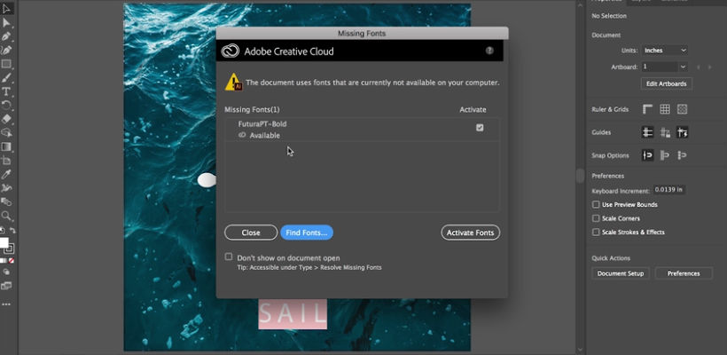Select the Direct Selection tool
The height and width of the screenshot is (355, 727).
[6, 22]
